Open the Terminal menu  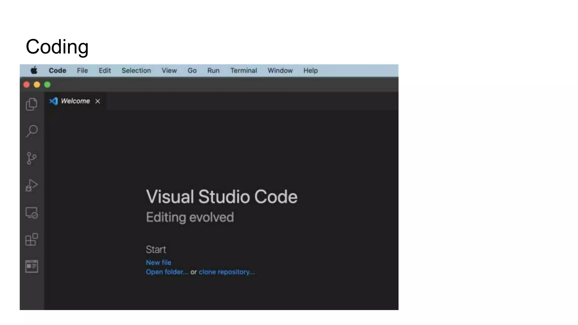coord(244,71)
